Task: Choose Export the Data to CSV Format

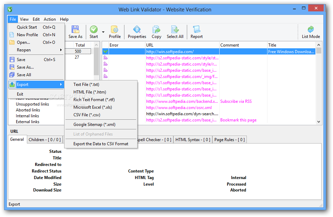Action: tap(101, 144)
